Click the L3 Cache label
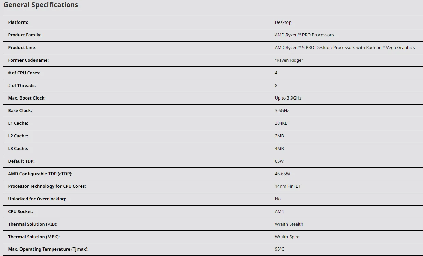The height and width of the screenshot is (256, 423). [x=18, y=149]
